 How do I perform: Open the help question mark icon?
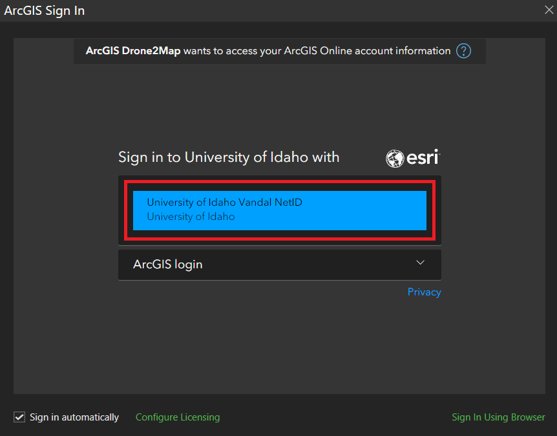pos(463,51)
